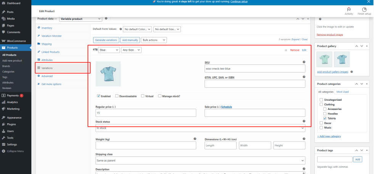Screen dimensions: 374x174
Task: Open the Variation Monster wrench tab
Action: coord(51,36)
